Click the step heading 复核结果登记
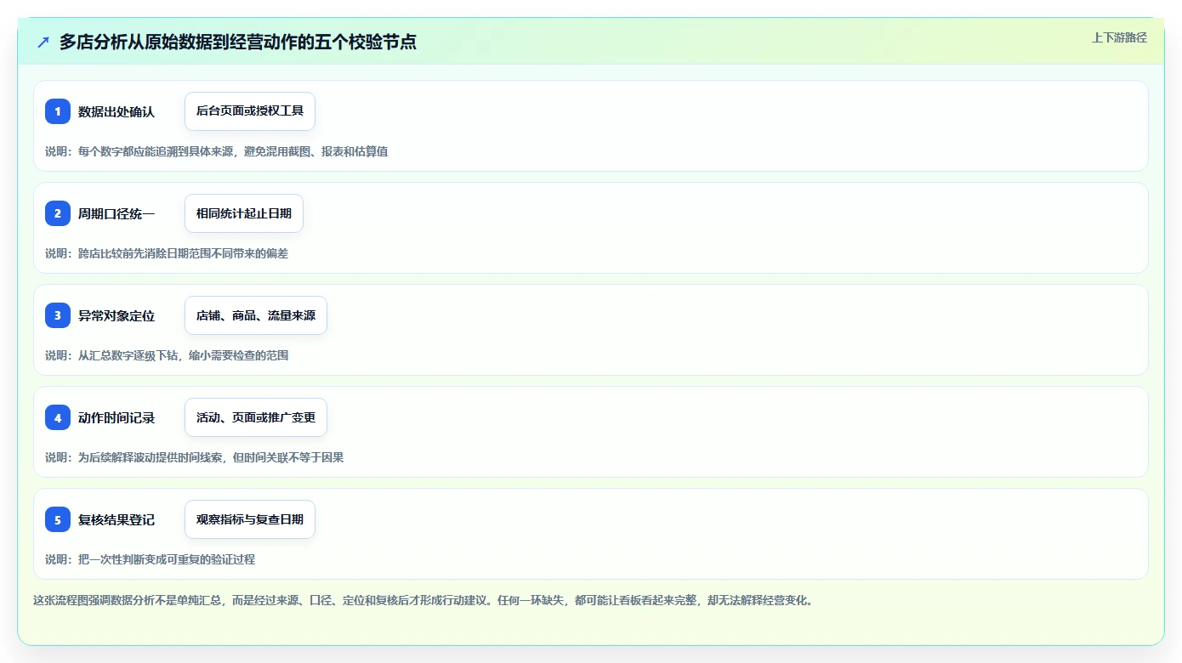This screenshot has height=663, width=1182. click(x=116, y=519)
